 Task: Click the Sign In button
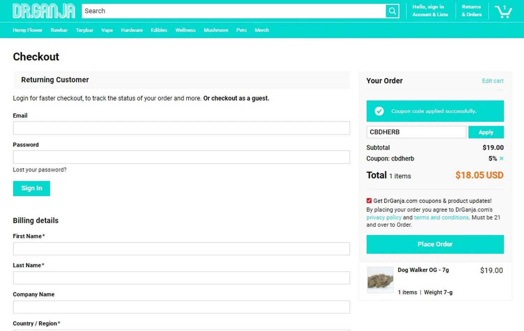[x=31, y=188]
